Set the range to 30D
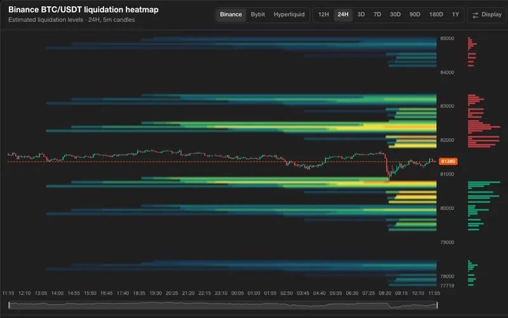Screen dimensions: 508x318 (x=395, y=15)
